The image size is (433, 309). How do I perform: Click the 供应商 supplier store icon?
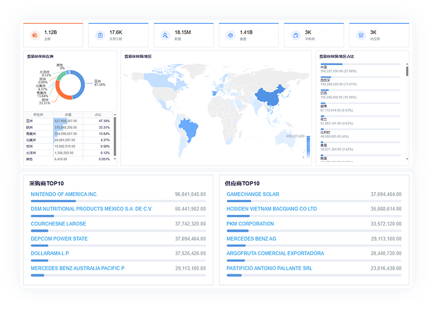tap(361, 35)
